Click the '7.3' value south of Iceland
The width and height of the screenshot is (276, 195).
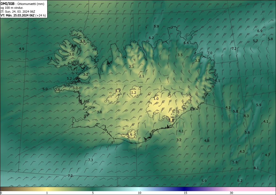point(91,160)
